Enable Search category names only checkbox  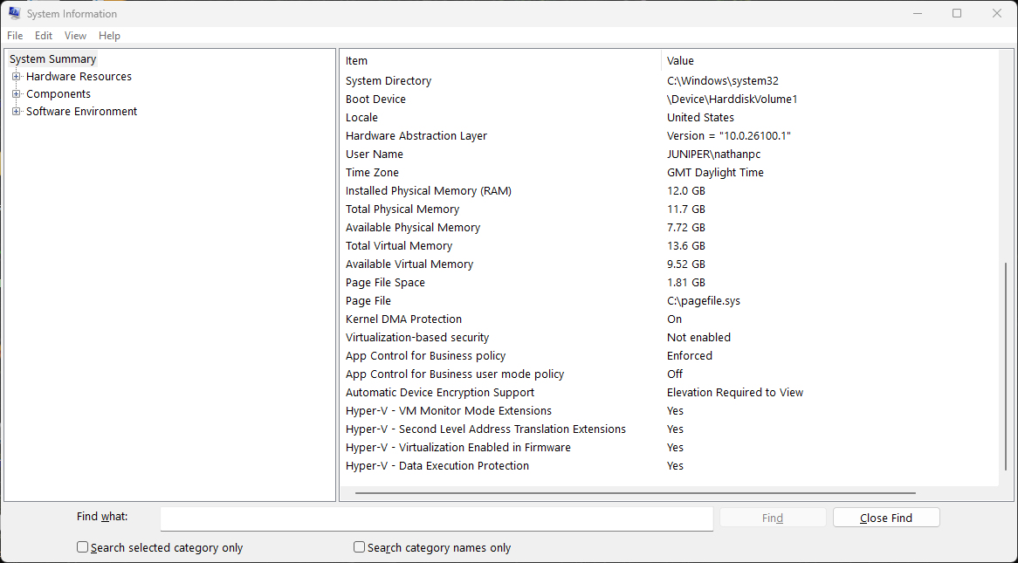tap(359, 547)
